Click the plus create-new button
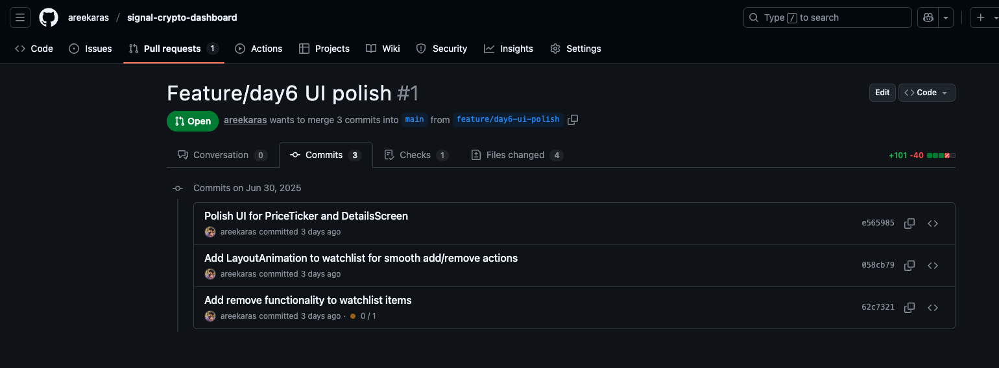This screenshot has height=368, width=999. click(981, 17)
